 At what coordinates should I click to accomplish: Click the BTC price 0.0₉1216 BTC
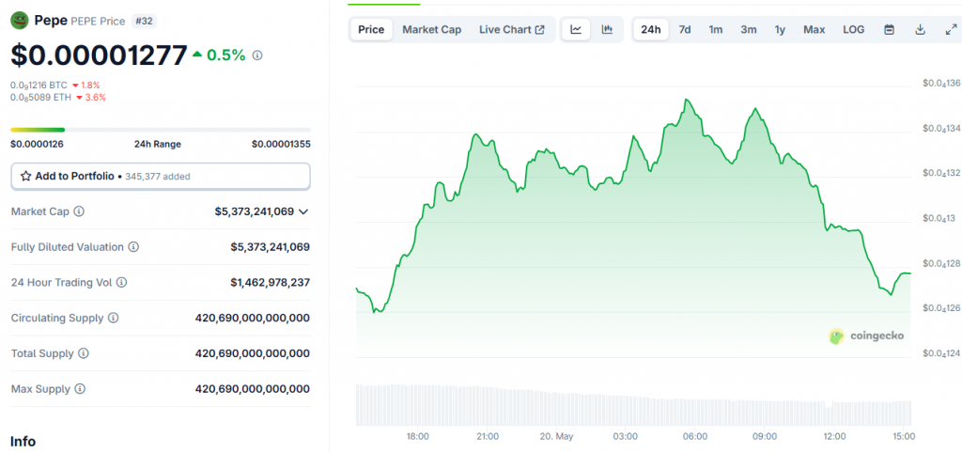(39, 86)
